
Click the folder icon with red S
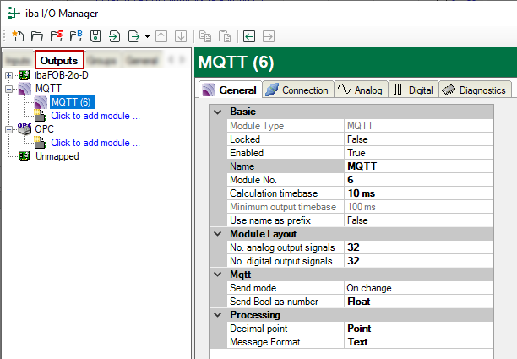56,36
